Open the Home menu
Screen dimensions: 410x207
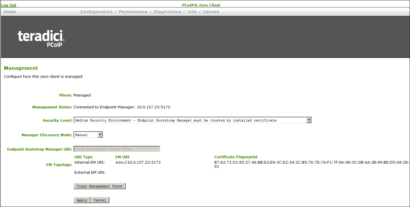click(x=10, y=12)
